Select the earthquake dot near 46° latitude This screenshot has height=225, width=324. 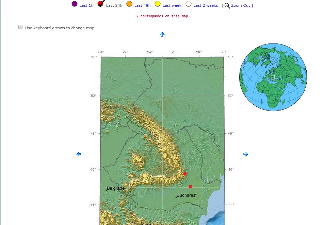[185, 174]
